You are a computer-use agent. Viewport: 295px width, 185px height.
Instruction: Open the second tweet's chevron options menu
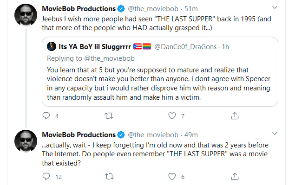click(x=275, y=134)
